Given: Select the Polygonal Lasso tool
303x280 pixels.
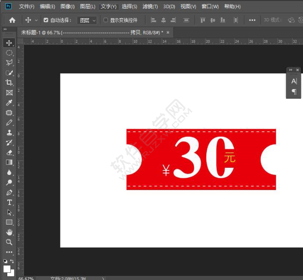Looking at the screenshot, I should click(9, 62).
